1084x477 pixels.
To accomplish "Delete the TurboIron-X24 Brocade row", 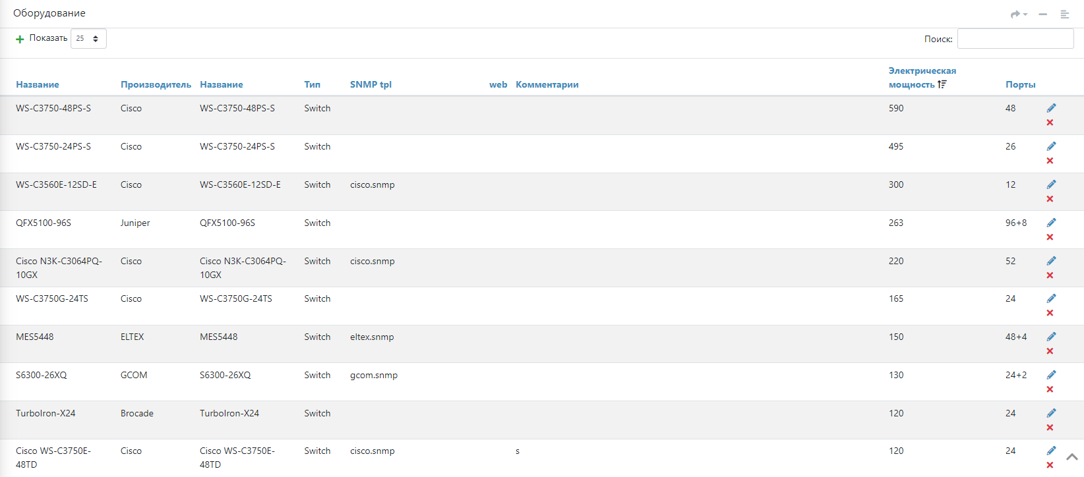I will coord(1050,428).
